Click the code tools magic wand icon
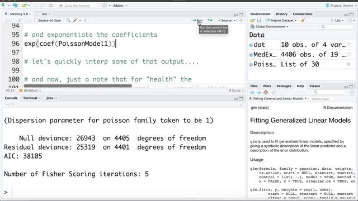The width and height of the screenshot is (358, 201). [x=75, y=21]
